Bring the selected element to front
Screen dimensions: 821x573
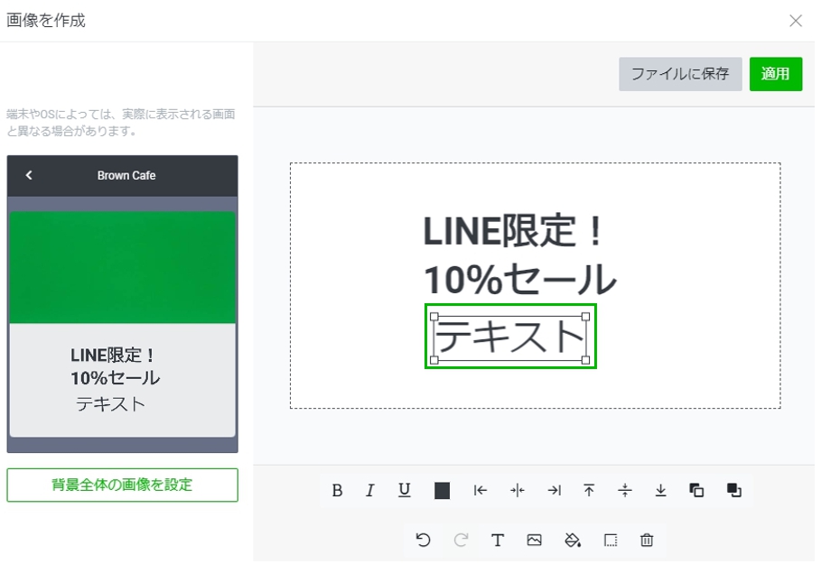[696, 491]
